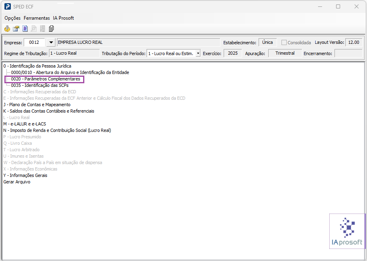Click the Exercício field showing 2025
Viewport: 367px width, 261px height.
(x=233, y=53)
